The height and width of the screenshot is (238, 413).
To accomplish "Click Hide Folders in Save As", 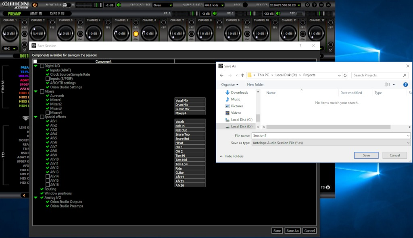I will (232, 156).
